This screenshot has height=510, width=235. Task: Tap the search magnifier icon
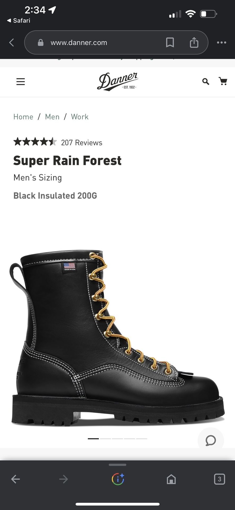pyautogui.click(x=206, y=82)
